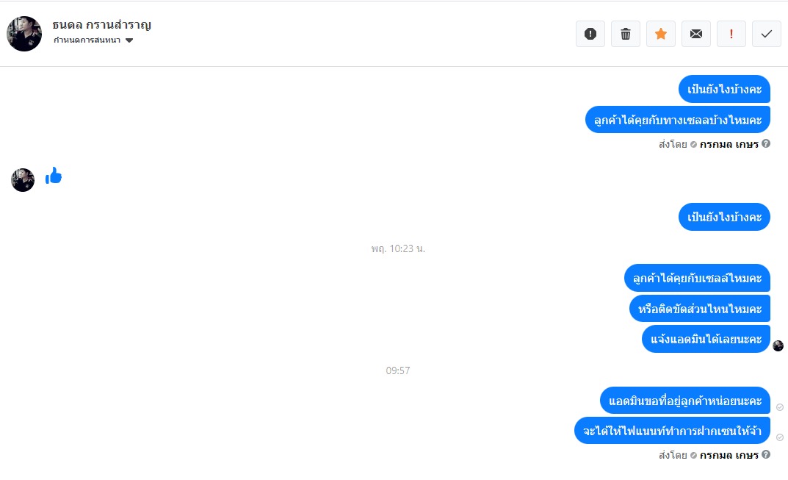Toggle the orange star follow-up icon

pyautogui.click(x=660, y=34)
